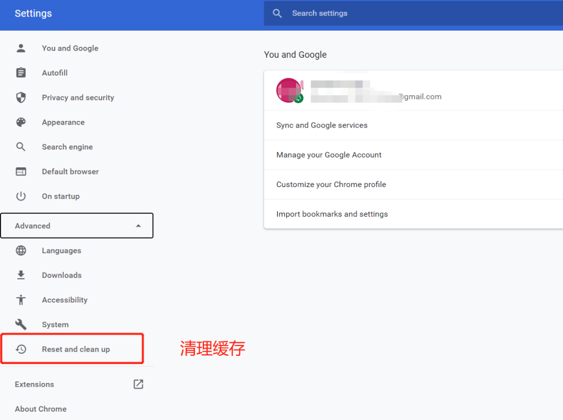Click the Languages globe icon
This screenshot has width=563, height=420.
click(21, 251)
